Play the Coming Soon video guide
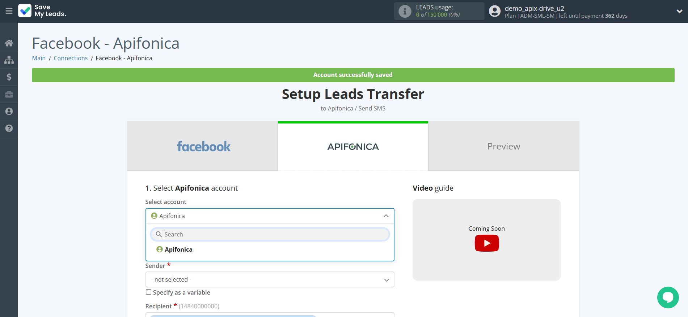The width and height of the screenshot is (688, 317). click(x=486, y=243)
